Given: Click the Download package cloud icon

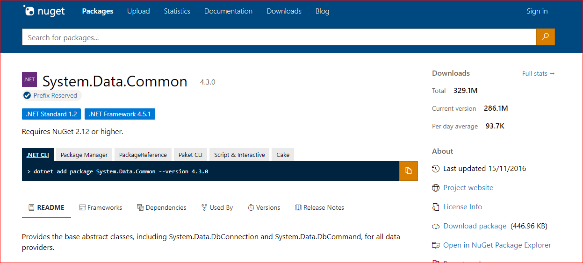Looking at the screenshot, I should click(x=436, y=226).
